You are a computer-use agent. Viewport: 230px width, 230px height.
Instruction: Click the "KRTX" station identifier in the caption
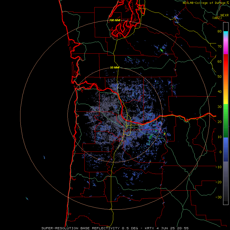pos(149,228)
